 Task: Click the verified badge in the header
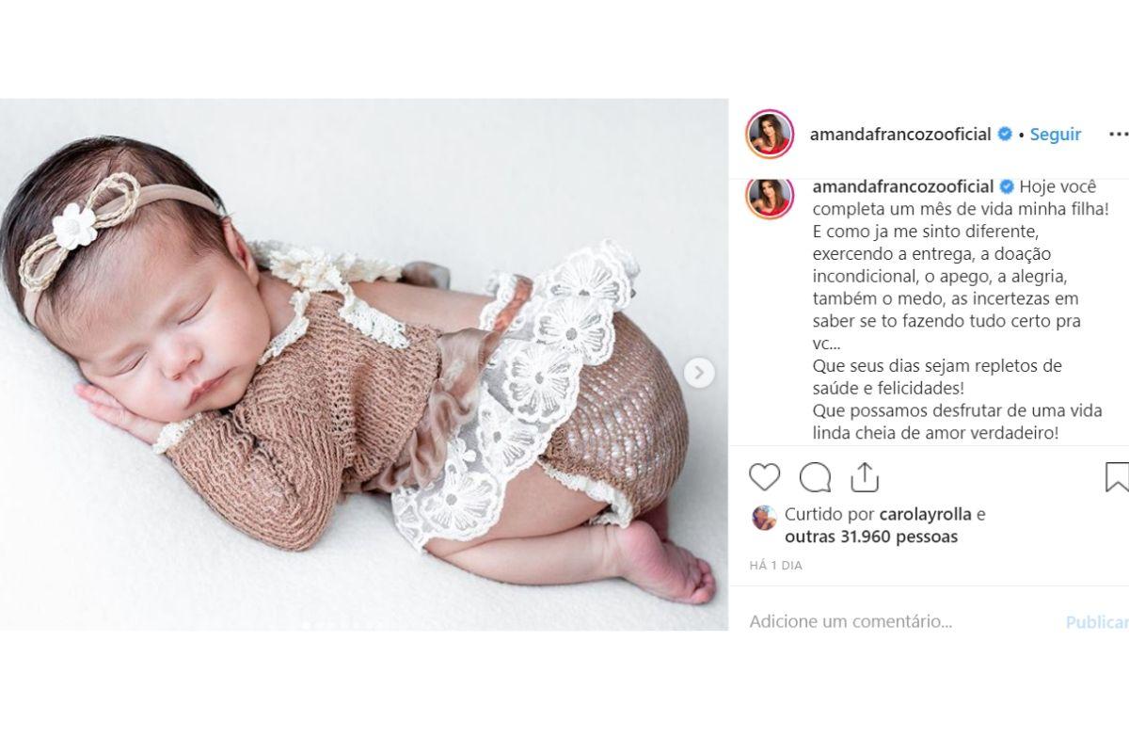click(1005, 135)
